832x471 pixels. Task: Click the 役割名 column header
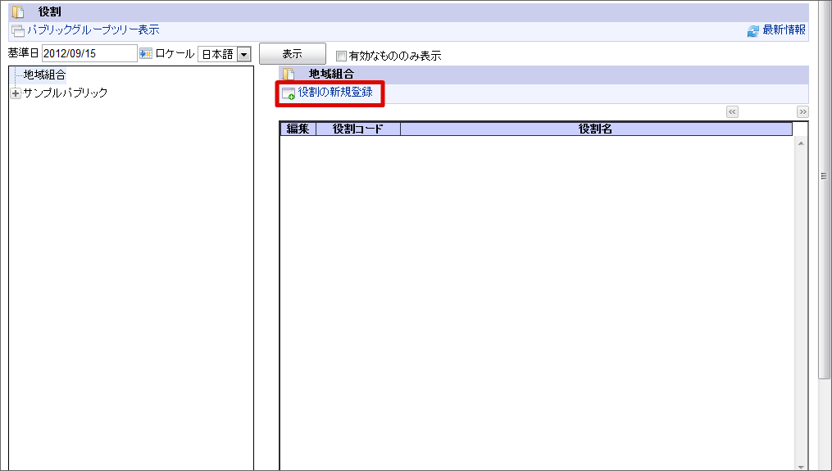pyautogui.click(x=596, y=129)
